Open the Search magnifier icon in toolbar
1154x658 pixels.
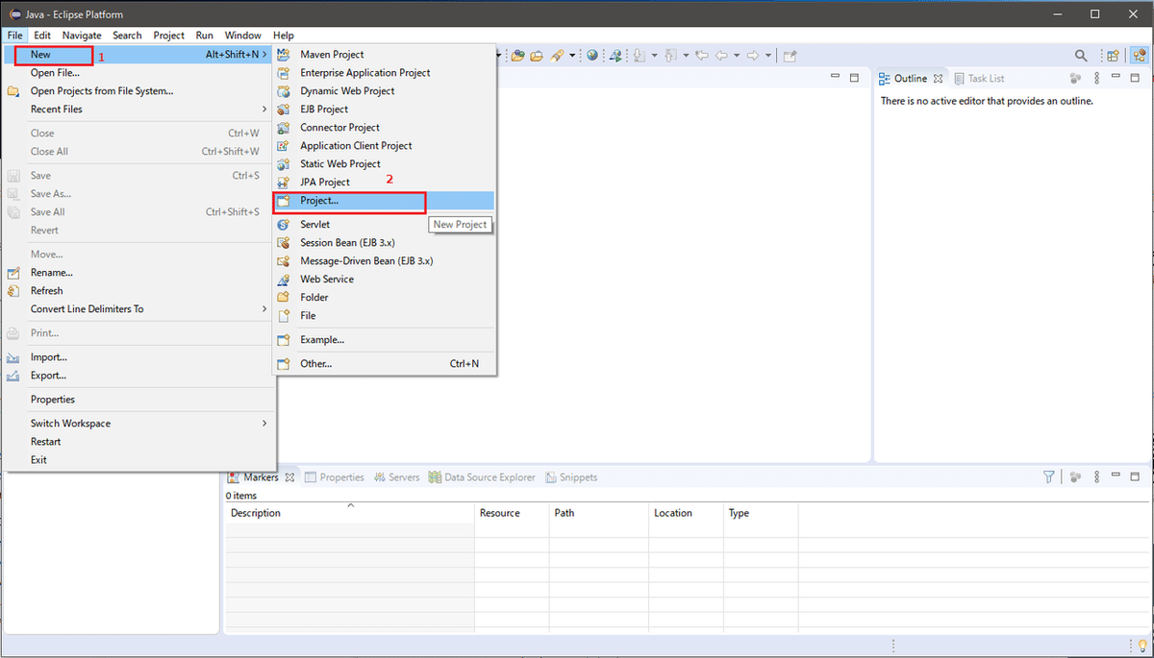tap(1081, 56)
